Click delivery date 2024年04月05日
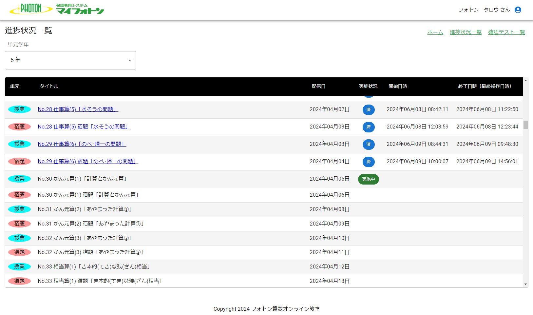The width and height of the screenshot is (533, 315). [x=330, y=179]
